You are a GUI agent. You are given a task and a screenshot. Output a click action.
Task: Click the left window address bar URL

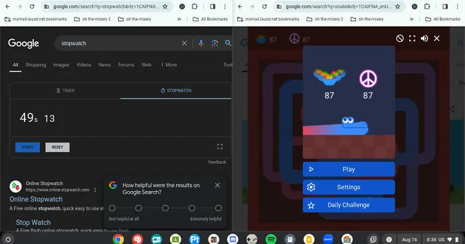click(106, 6)
